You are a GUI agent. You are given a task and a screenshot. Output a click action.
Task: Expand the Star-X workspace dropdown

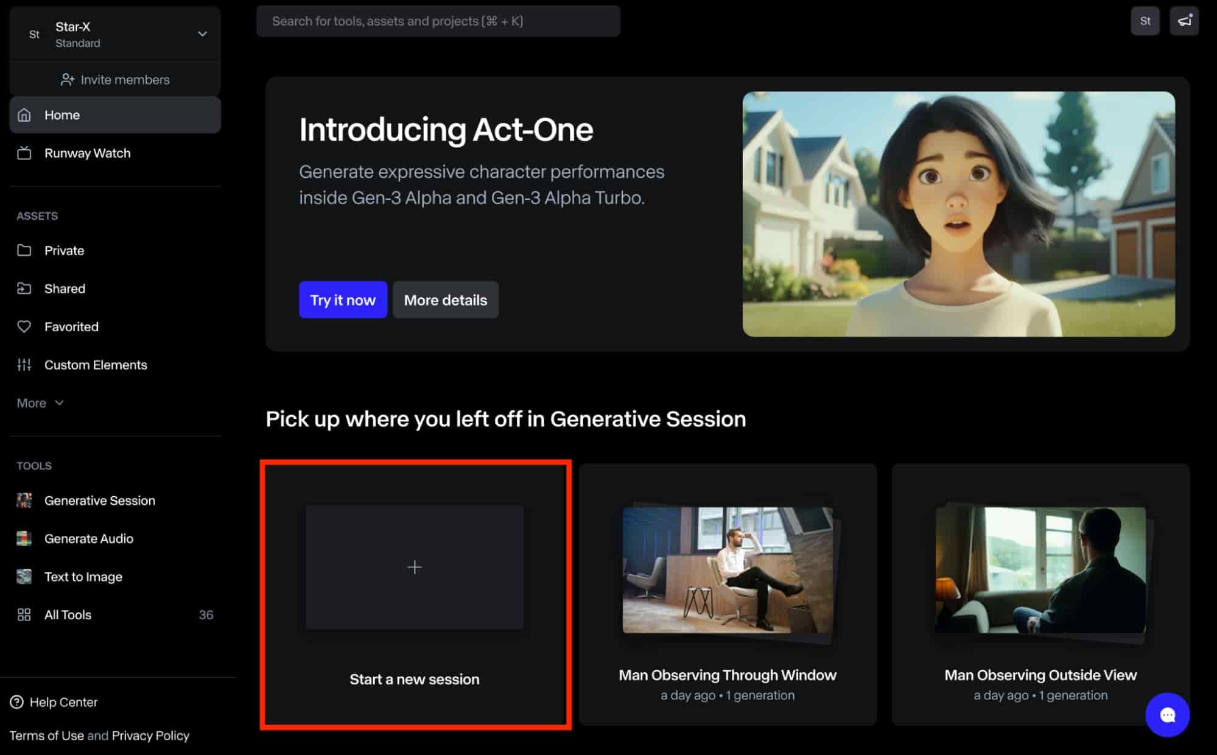pos(202,34)
